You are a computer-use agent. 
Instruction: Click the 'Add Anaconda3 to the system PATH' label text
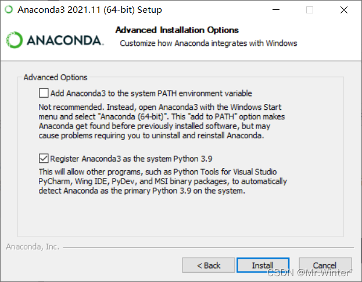coord(151,93)
